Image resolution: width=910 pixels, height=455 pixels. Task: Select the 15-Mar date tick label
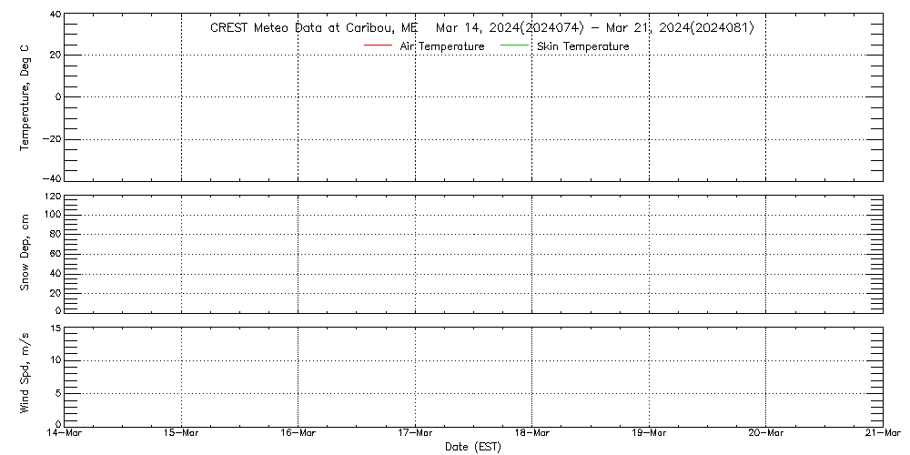pos(181,433)
